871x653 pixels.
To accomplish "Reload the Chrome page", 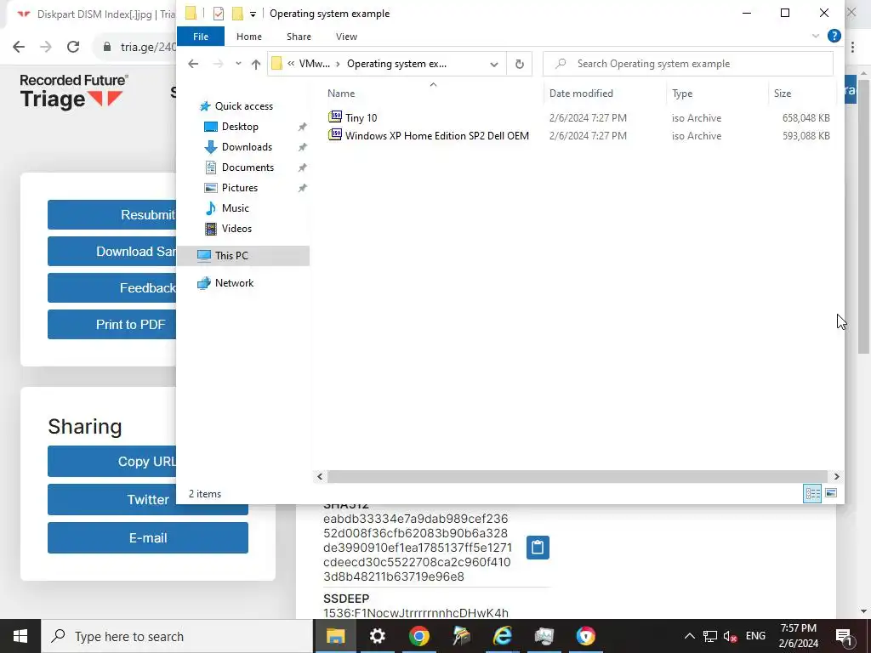I will pos(73,47).
